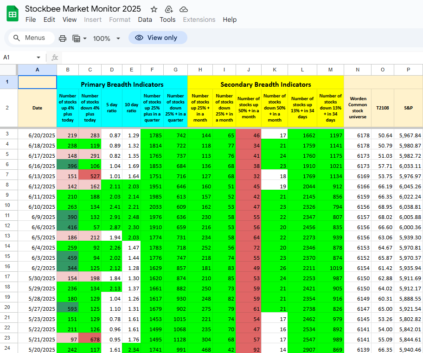This screenshot has height=353, width=423.
Task: Click the search magnifier in Menus box
Action: click(x=17, y=38)
